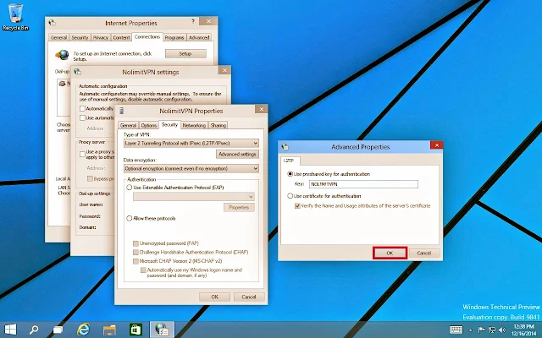Screen dimensions: 542x338
Task: Click Cancel in Advanced Properties dialog
Action: pyautogui.click(x=424, y=253)
